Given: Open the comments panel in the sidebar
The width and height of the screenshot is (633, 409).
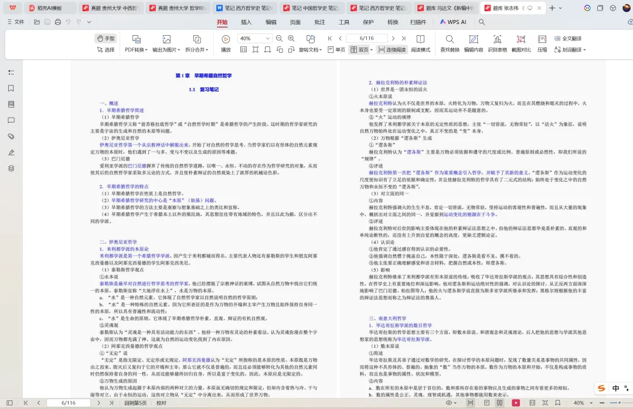Looking at the screenshot, I should 11,118.
